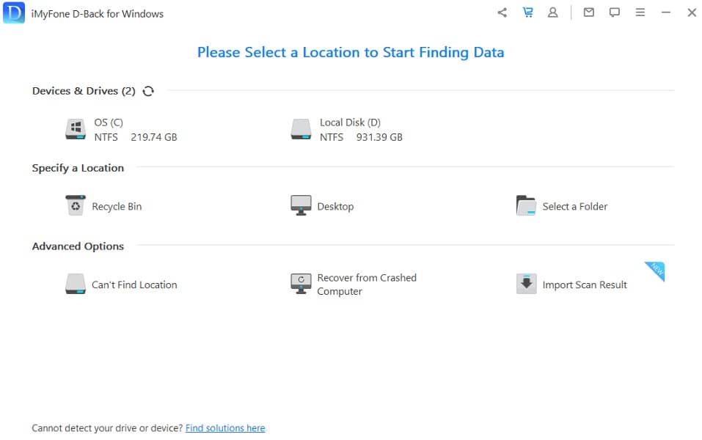The image size is (702, 440).
Task: Select the 'Import Scan Result' text
Action: [x=585, y=285]
